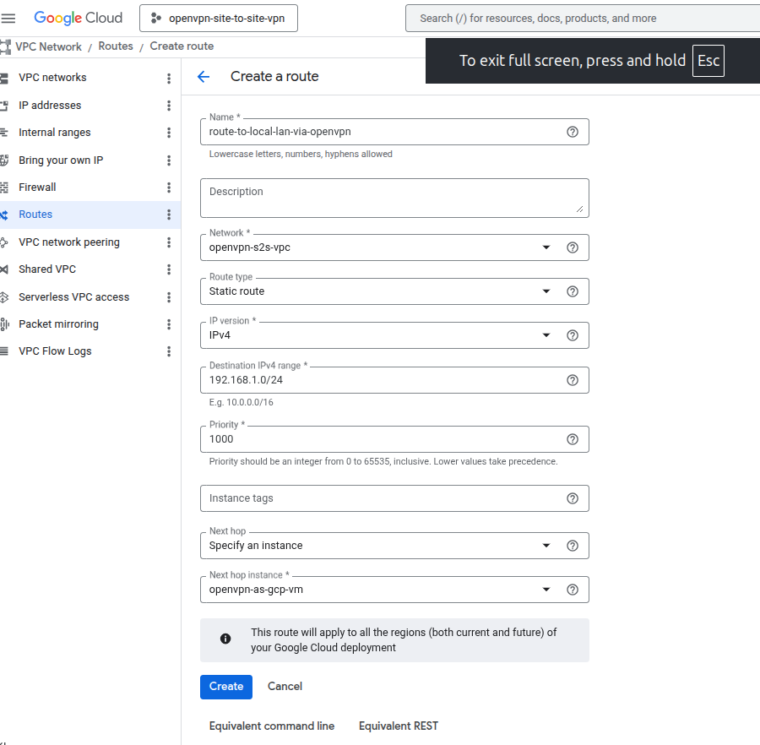
Task: Click the info icon in the route notice
Action: (225, 639)
